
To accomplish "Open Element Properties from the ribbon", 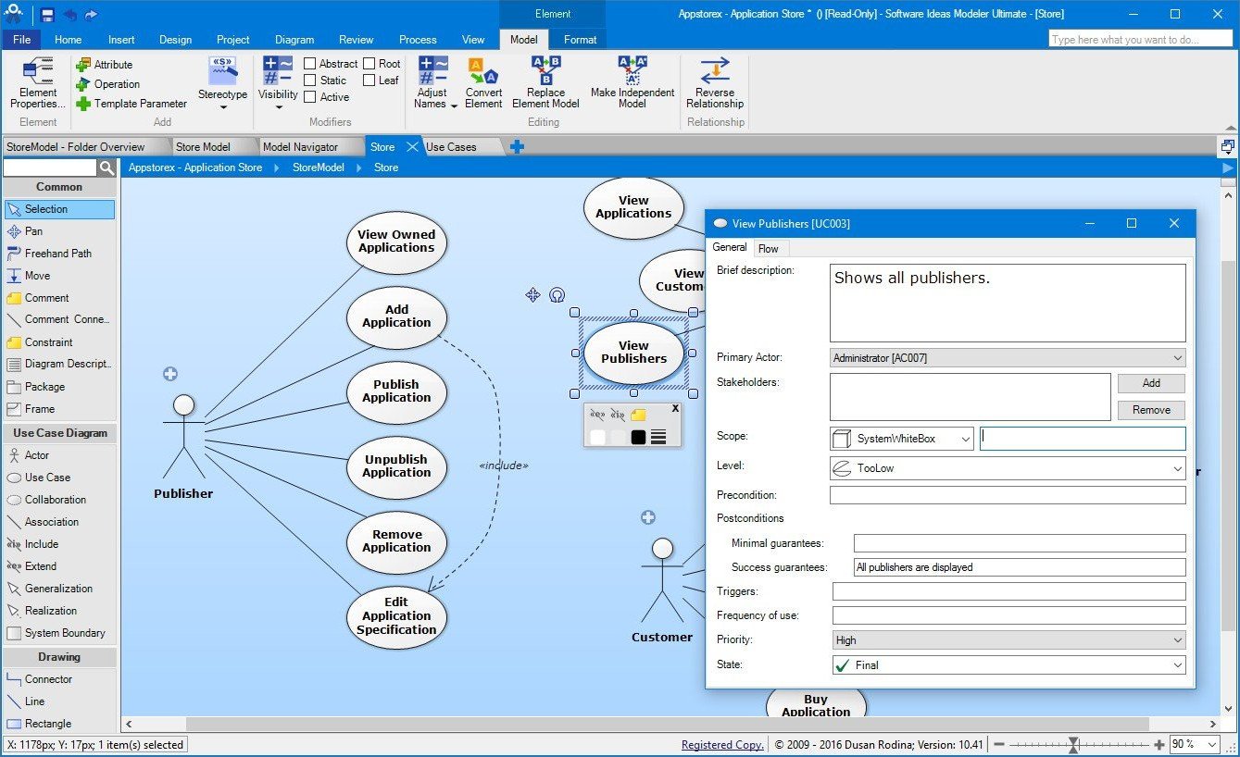I will pyautogui.click(x=36, y=82).
